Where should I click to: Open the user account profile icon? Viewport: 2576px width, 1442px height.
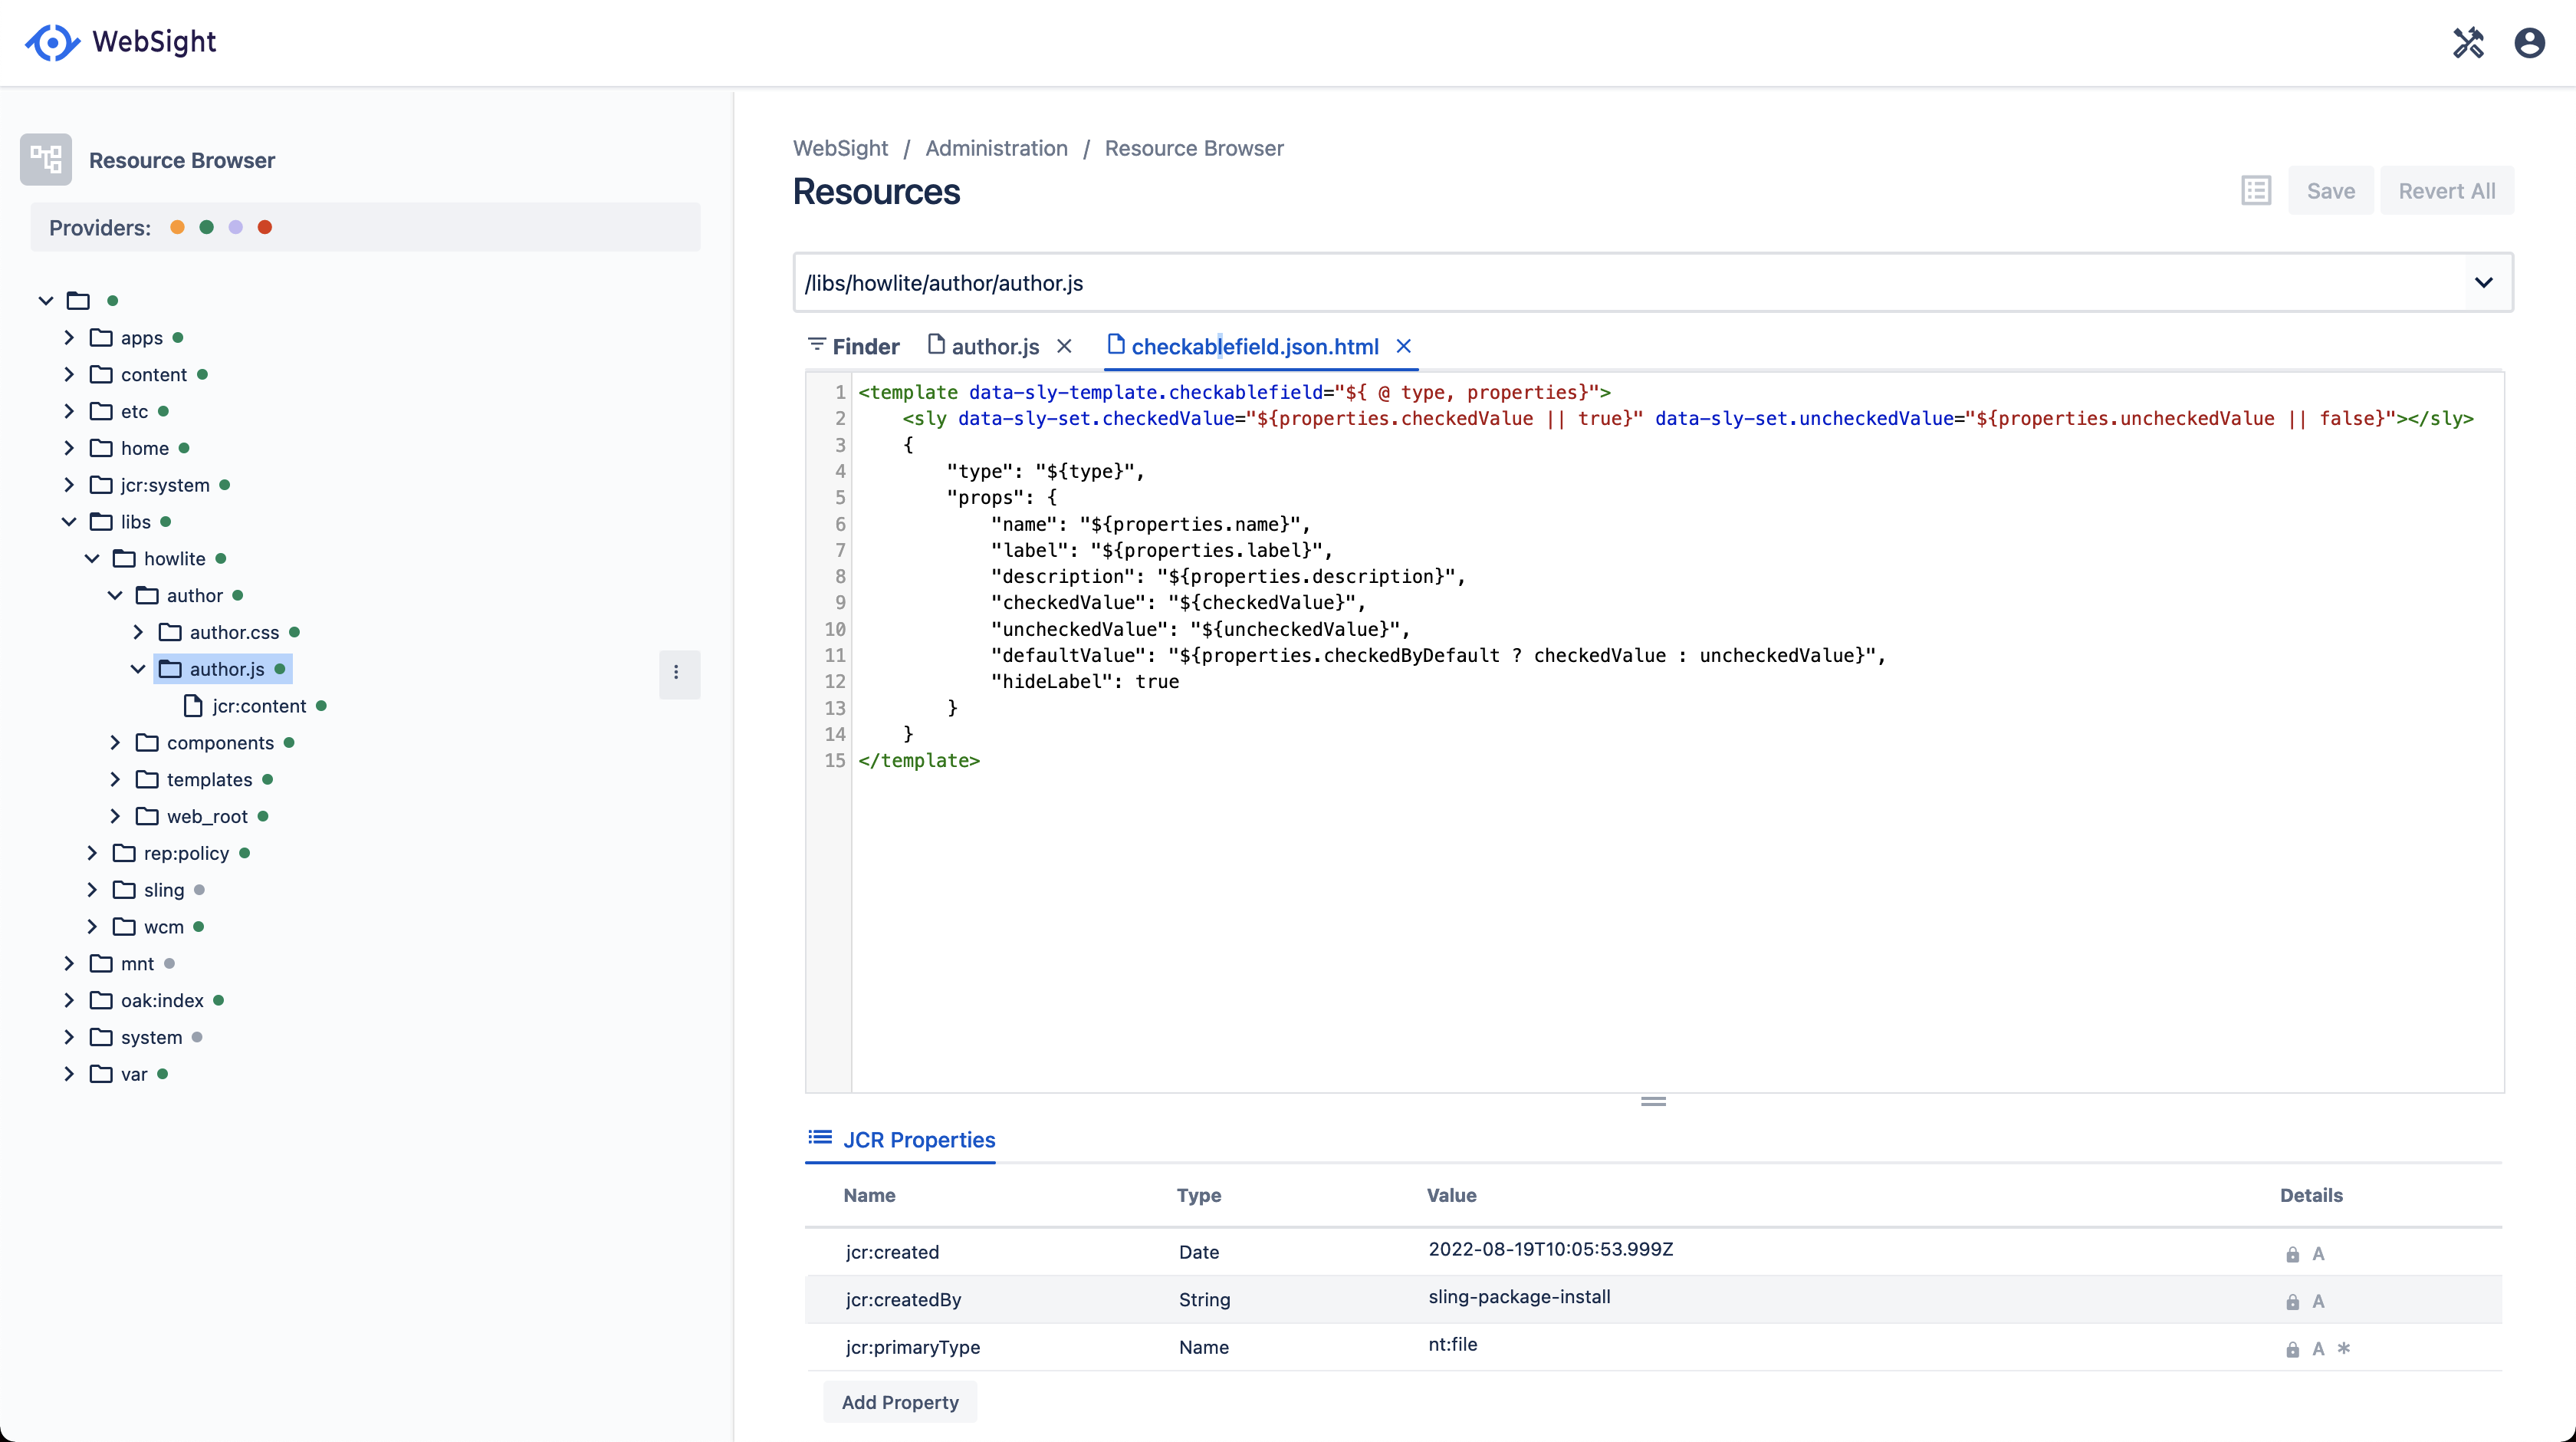click(2529, 42)
